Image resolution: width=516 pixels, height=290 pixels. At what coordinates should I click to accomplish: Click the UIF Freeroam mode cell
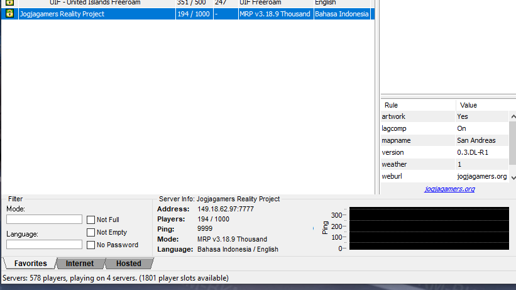click(x=260, y=3)
